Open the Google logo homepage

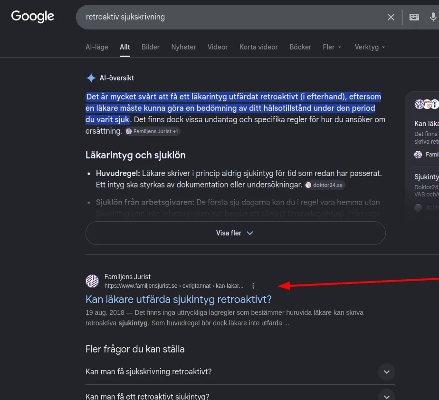click(32, 16)
